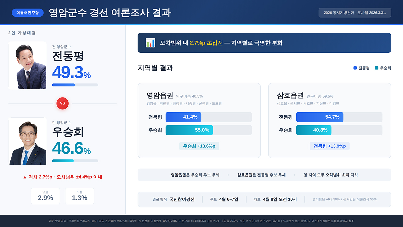The width and height of the screenshot is (403, 227).
Task: Click the 우승회 +13.6%p lead tag
Action: [199, 146]
